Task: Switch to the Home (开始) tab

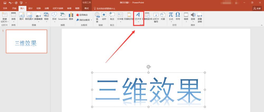Action: coord(14,8)
